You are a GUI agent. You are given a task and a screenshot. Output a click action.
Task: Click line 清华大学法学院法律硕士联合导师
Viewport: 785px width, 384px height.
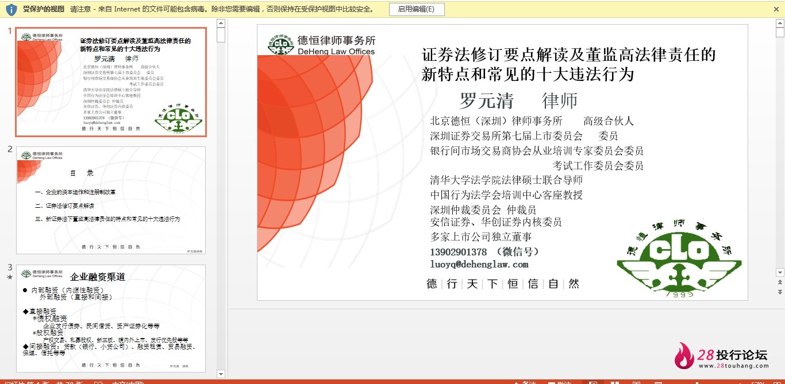(506, 180)
